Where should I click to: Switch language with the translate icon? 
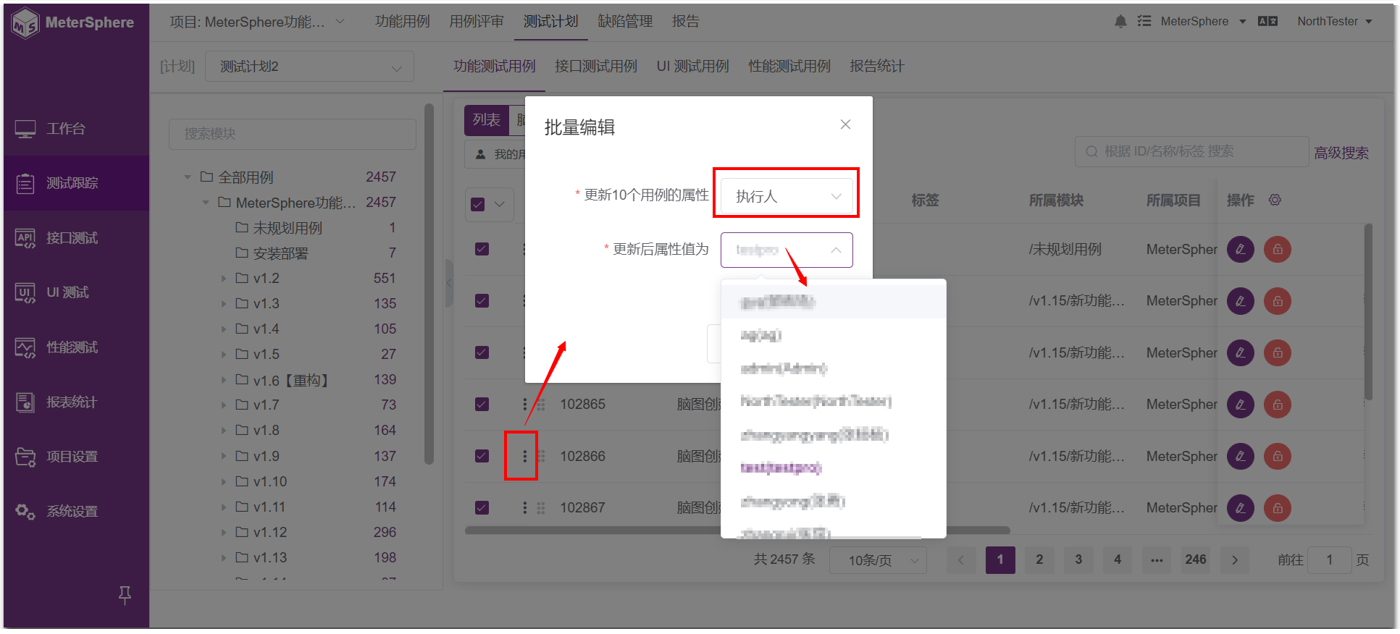(1267, 22)
